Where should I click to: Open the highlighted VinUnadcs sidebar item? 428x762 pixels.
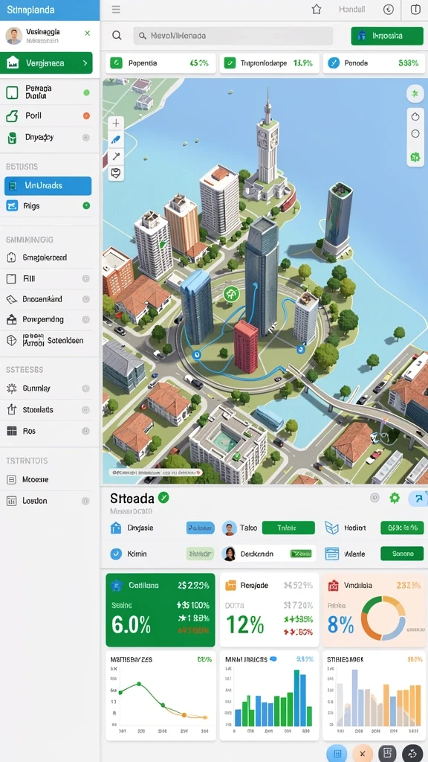click(x=48, y=185)
